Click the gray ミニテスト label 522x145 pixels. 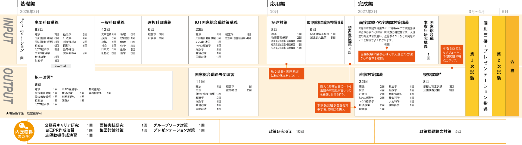click(61, 66)
